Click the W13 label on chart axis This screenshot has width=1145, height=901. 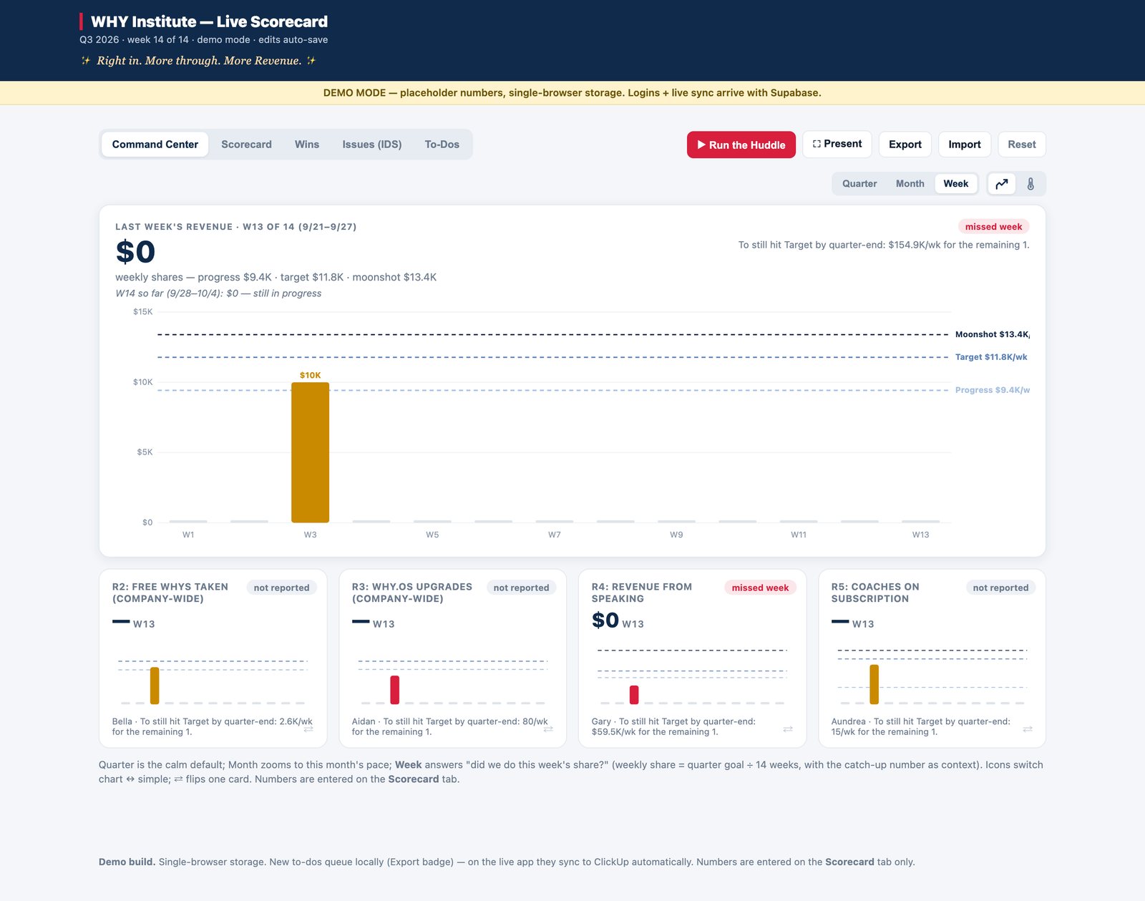[x=920, y=535]
